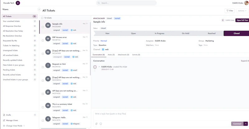Tick the ERP Access error checkbox
Image resolution: width=249 pixels, height=129 pixels.
pos(43,40)
